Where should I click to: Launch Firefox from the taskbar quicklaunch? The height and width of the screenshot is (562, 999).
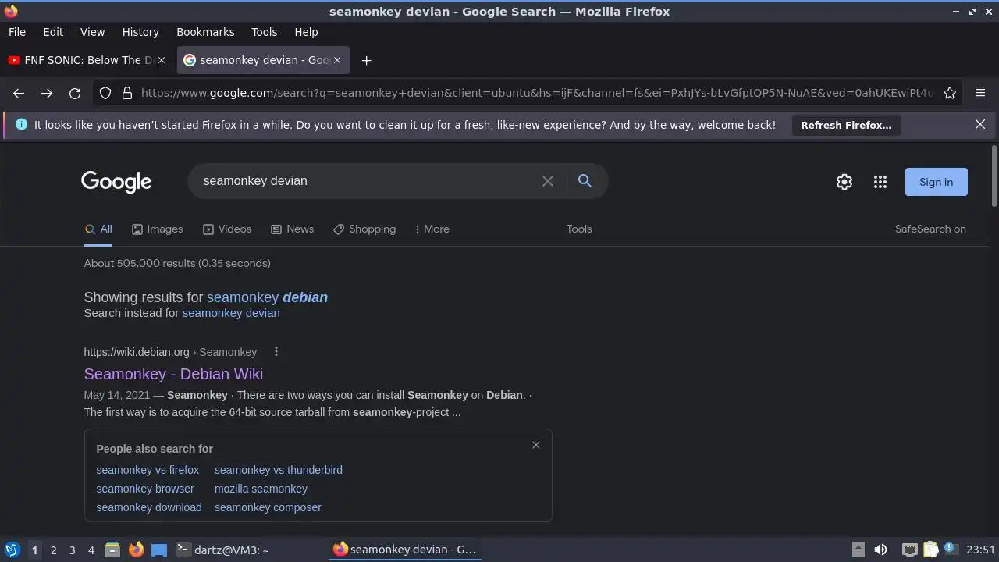(137, 550)
